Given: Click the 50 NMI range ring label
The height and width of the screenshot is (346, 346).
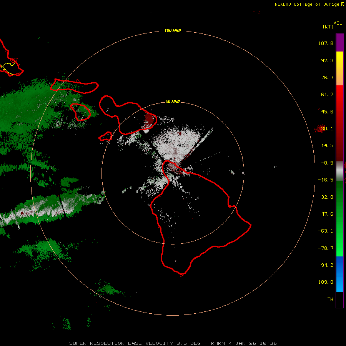Looking at the screenshot, I should click(x=173, y=101).
